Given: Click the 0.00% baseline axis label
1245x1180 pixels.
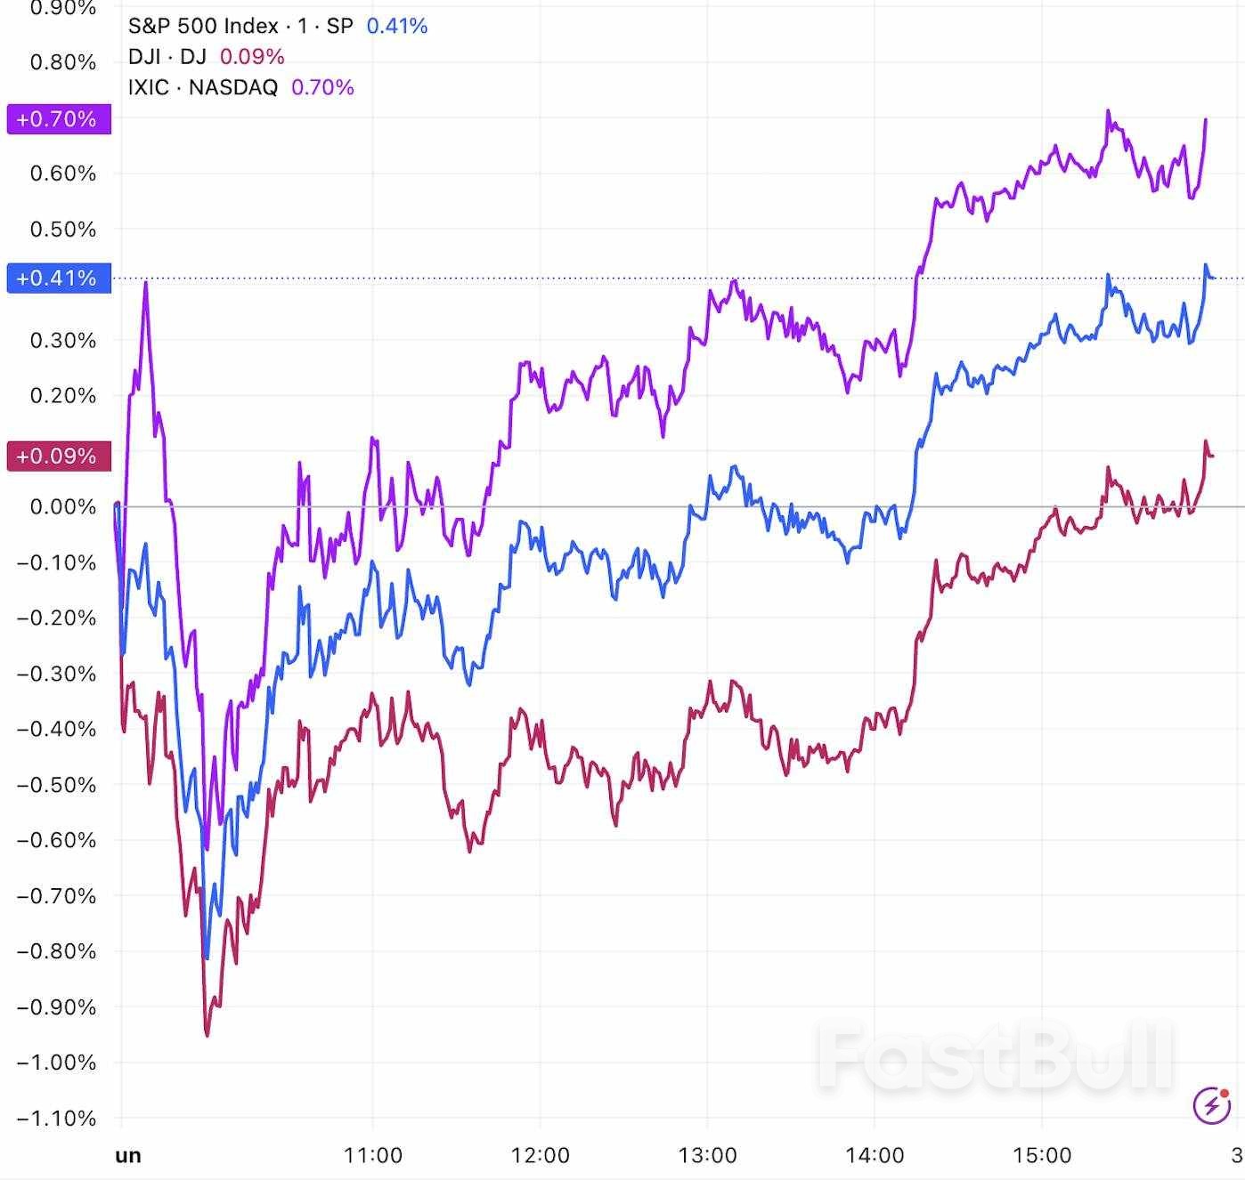Looking at the screenshot, I should coord(62,507).
